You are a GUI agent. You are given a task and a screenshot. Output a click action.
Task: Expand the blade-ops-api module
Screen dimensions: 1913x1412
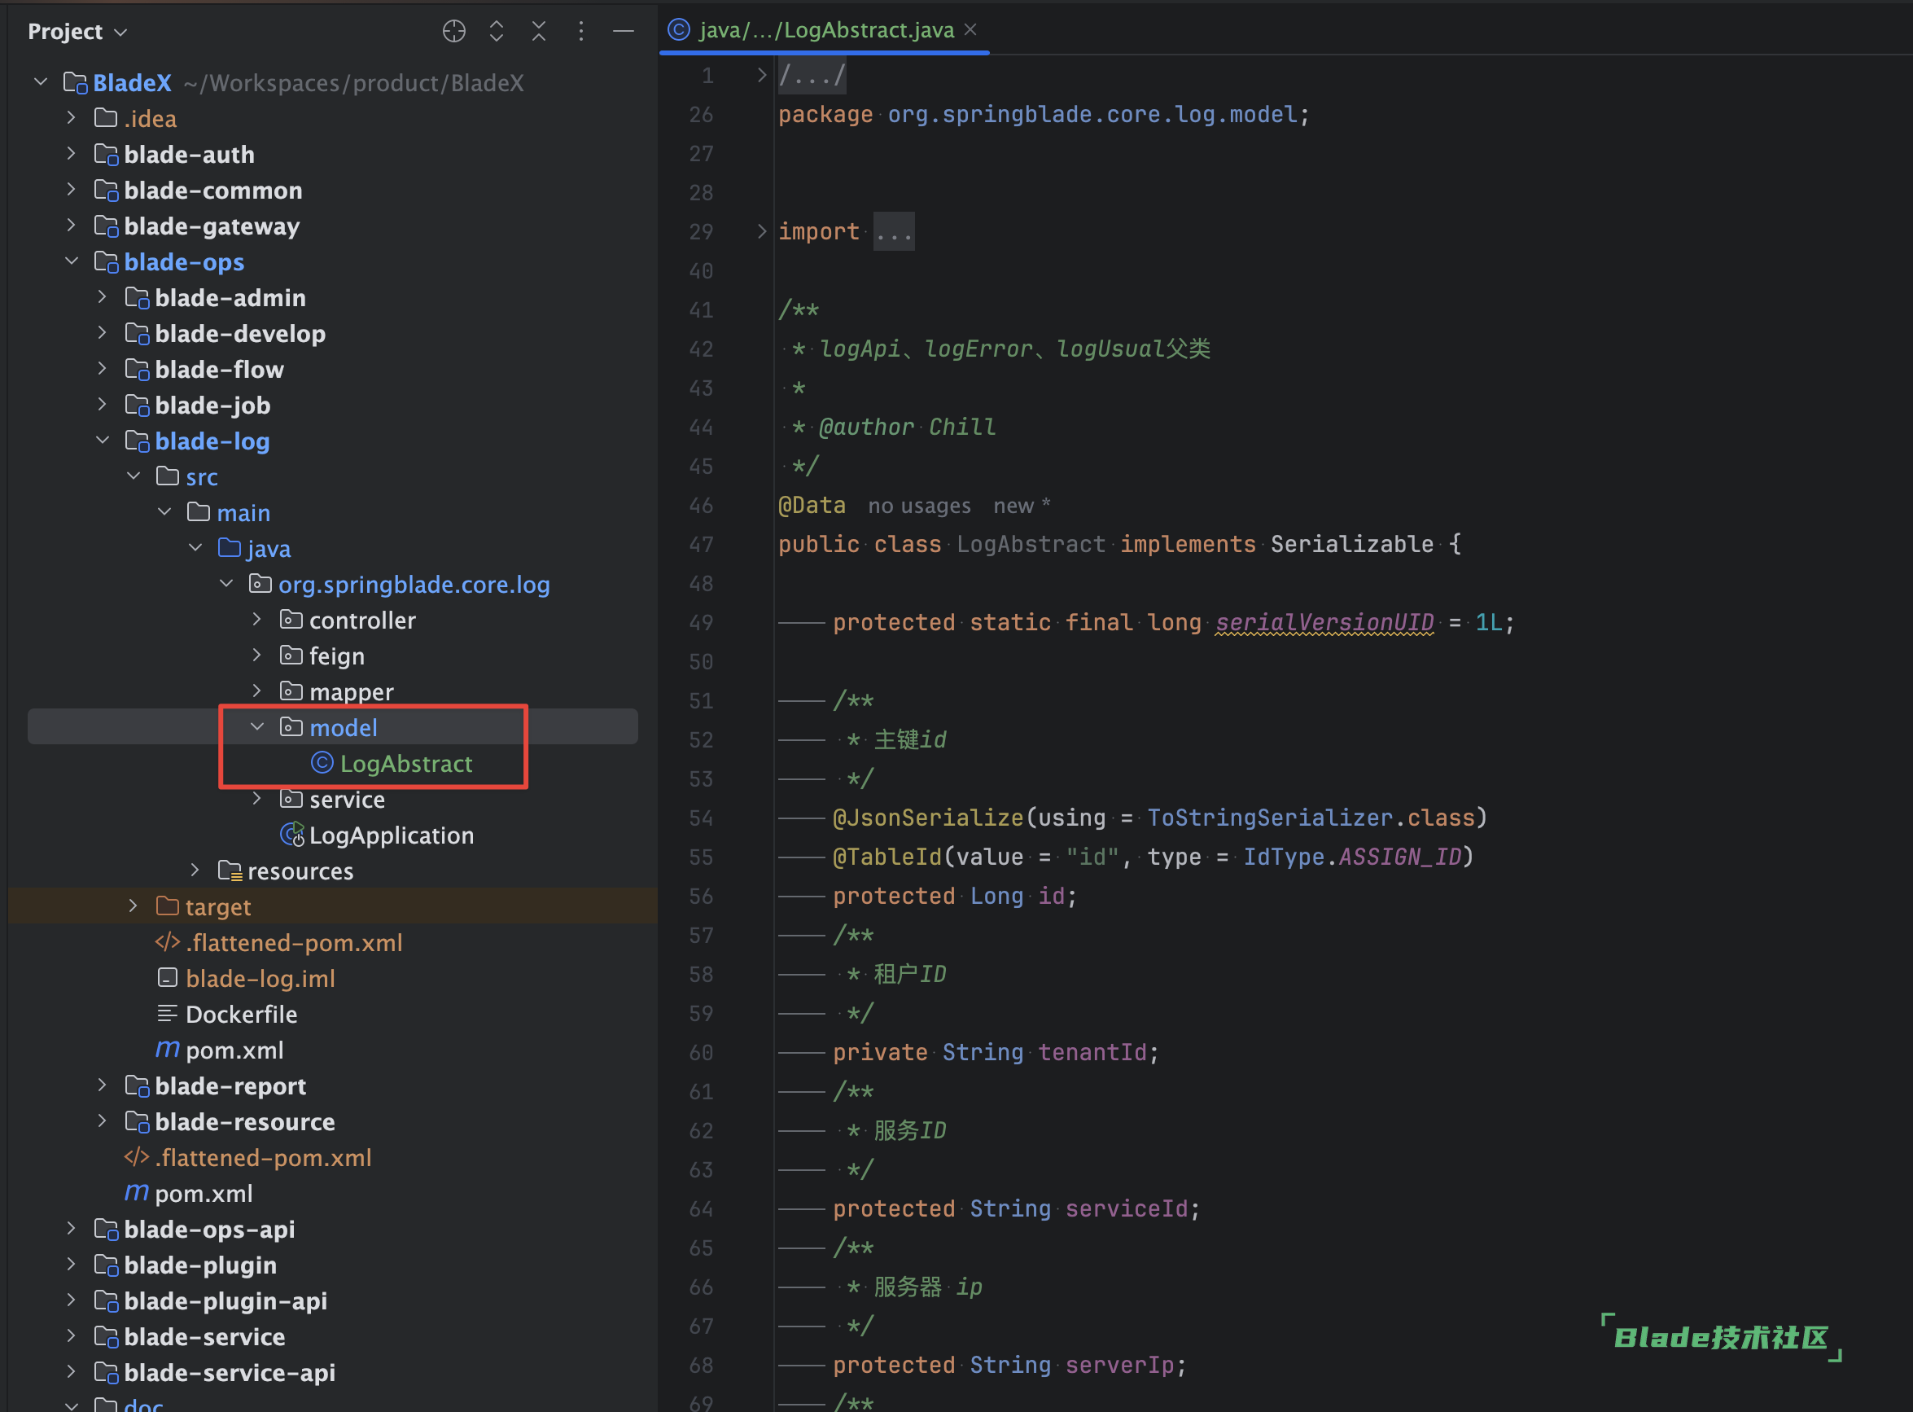coord(72,1229)
